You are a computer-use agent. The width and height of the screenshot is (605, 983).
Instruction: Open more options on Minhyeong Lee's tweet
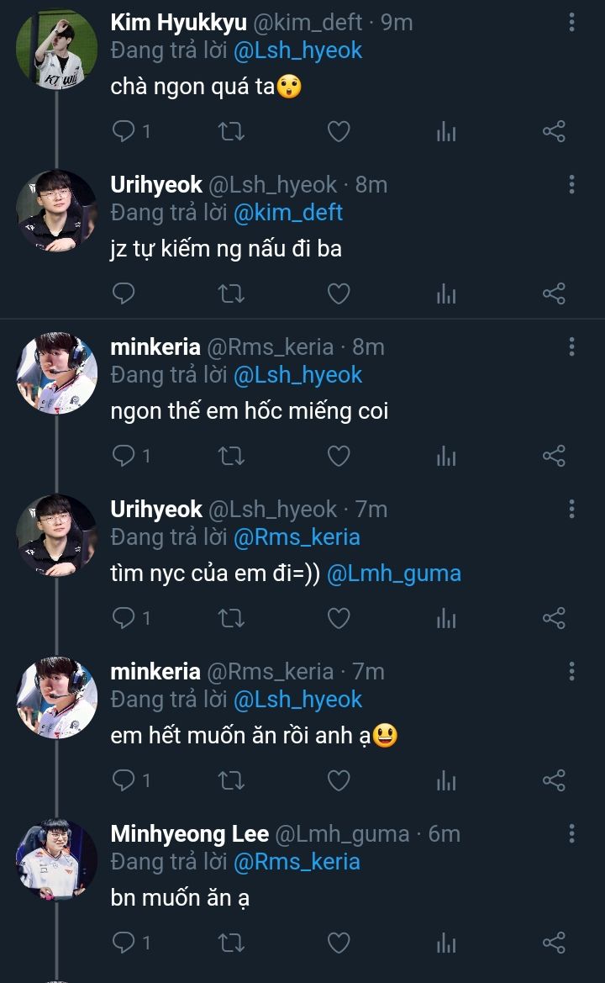(x=571, y=834)
